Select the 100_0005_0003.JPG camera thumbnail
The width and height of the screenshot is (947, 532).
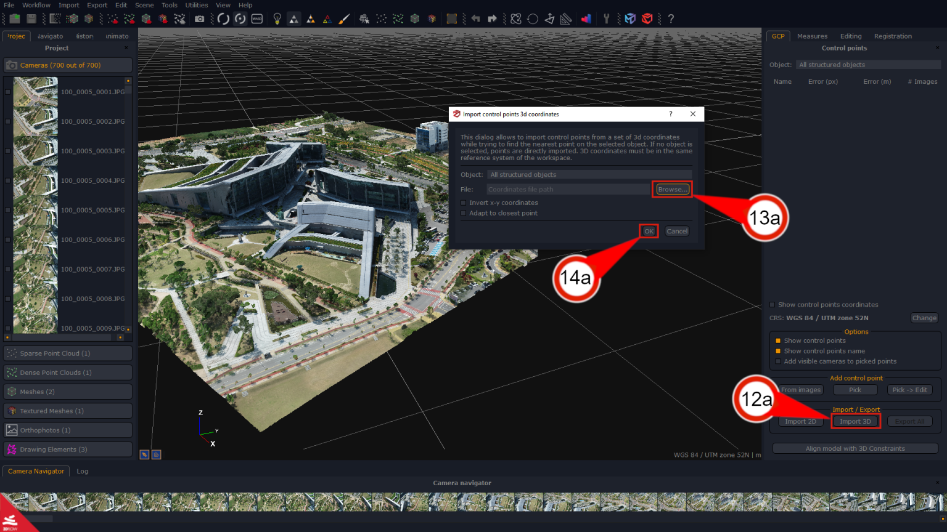[35, 151]
